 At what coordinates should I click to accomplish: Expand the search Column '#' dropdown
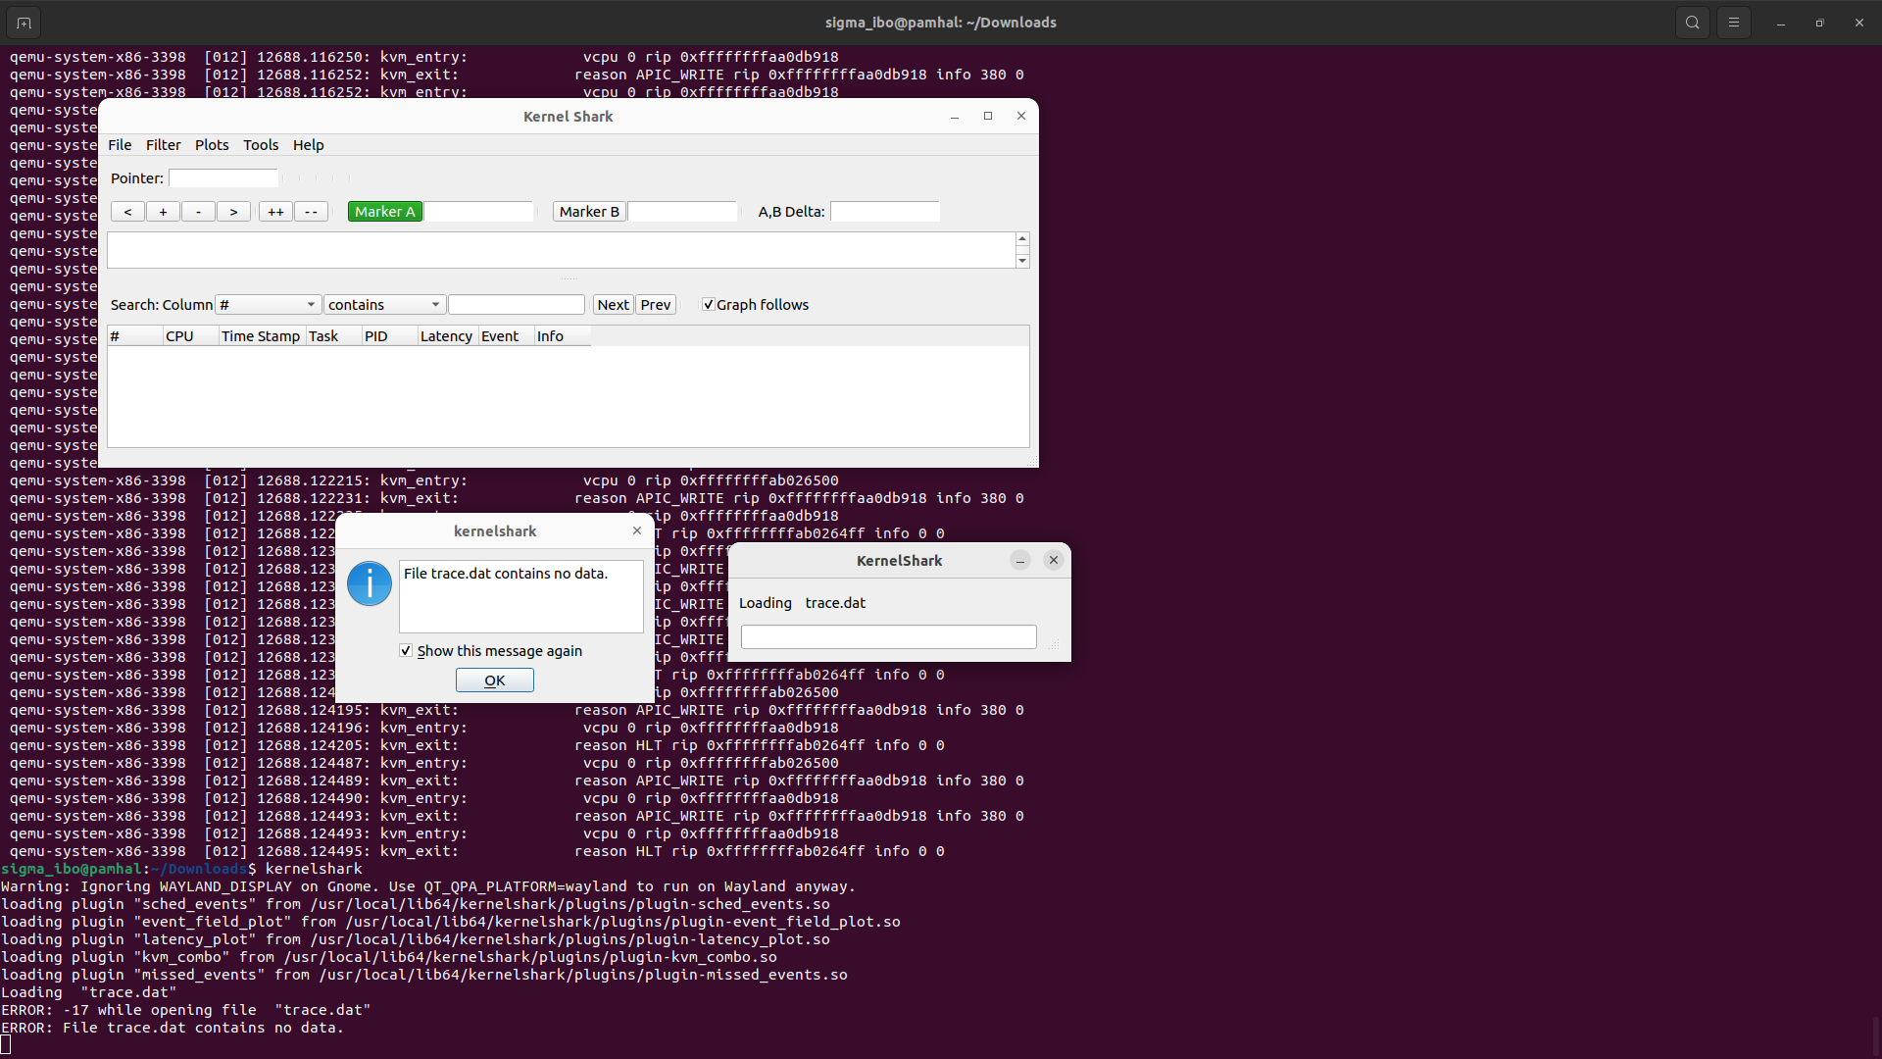point(269,305)
